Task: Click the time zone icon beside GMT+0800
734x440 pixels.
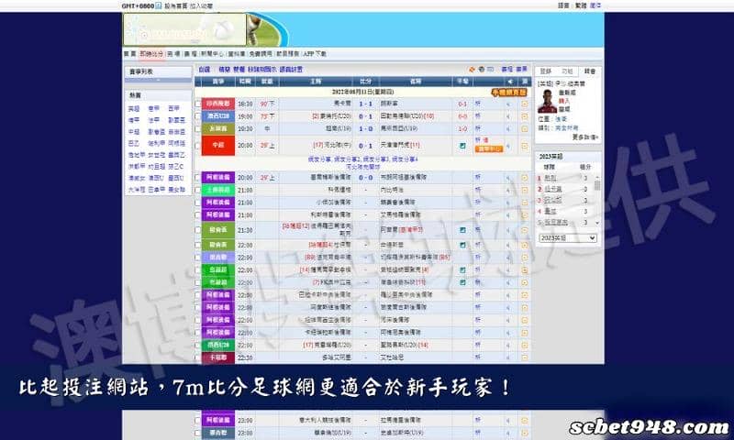Action: 158,5
